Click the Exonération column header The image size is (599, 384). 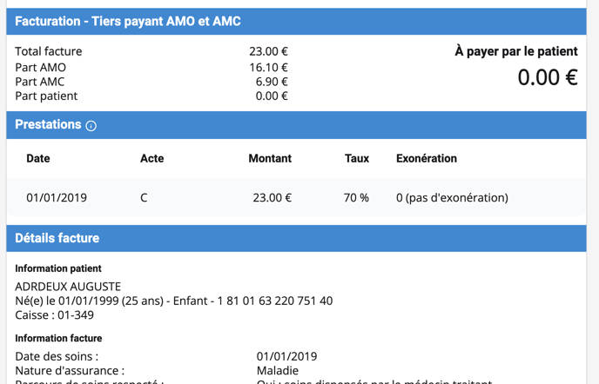point(427,159)
